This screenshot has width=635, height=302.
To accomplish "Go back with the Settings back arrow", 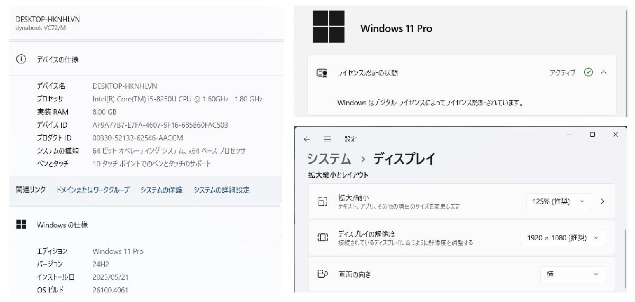I will (307, 139).
